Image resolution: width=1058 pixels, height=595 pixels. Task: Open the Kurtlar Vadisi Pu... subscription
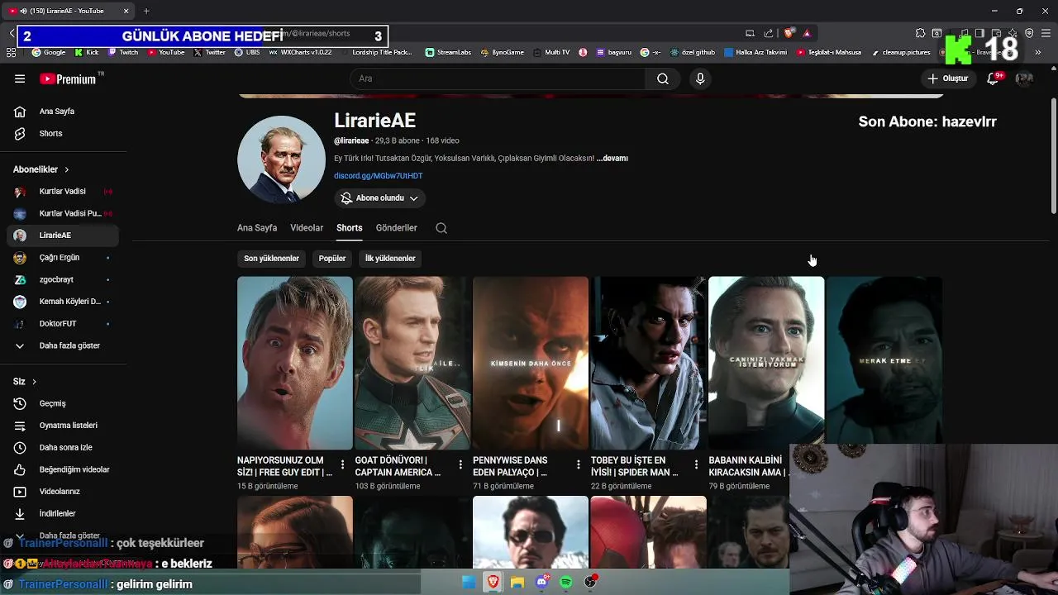pyautogui.click(x=63, y=213)
